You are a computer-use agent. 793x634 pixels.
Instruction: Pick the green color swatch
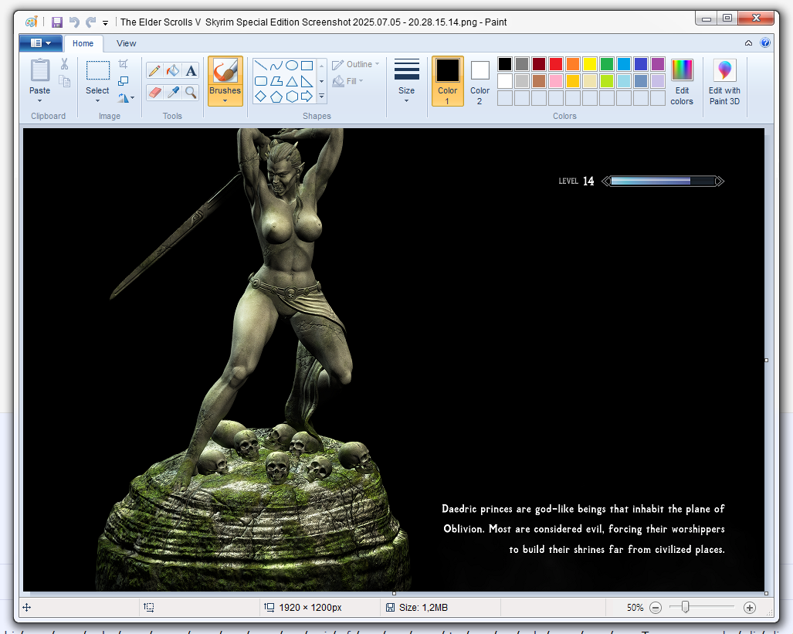606,64
